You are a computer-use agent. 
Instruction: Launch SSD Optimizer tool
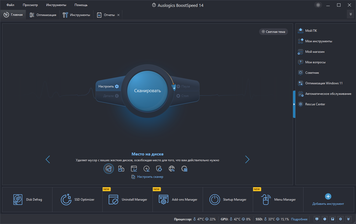click(x=77, y=200)
